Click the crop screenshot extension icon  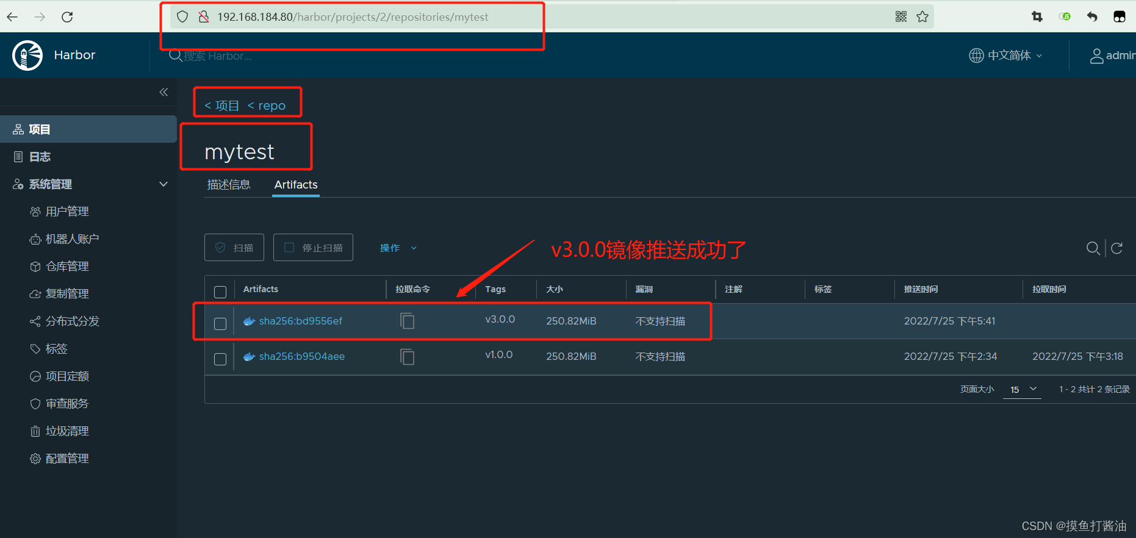(1037, 17)
